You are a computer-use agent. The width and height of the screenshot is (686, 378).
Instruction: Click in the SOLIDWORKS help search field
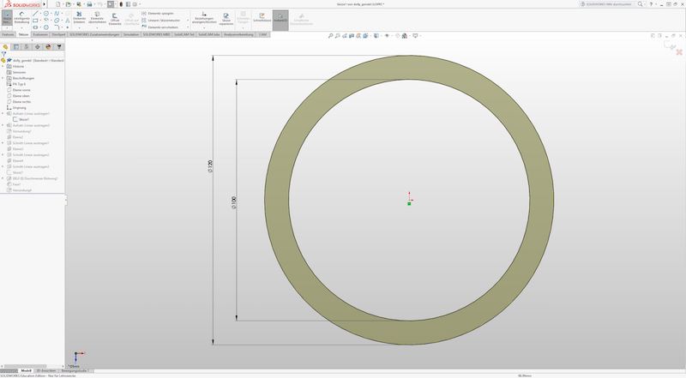608,4
